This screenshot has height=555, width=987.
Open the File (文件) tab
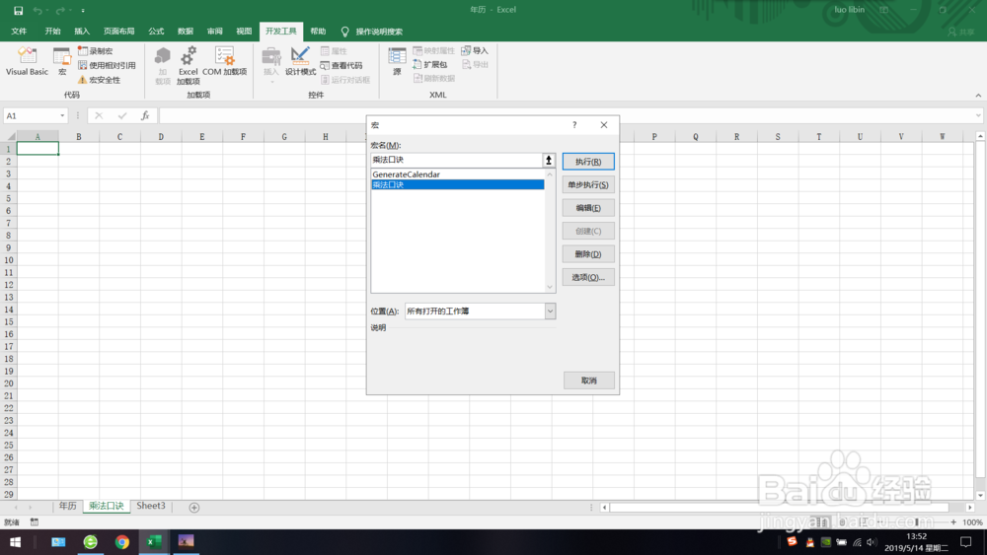[19, 32]
